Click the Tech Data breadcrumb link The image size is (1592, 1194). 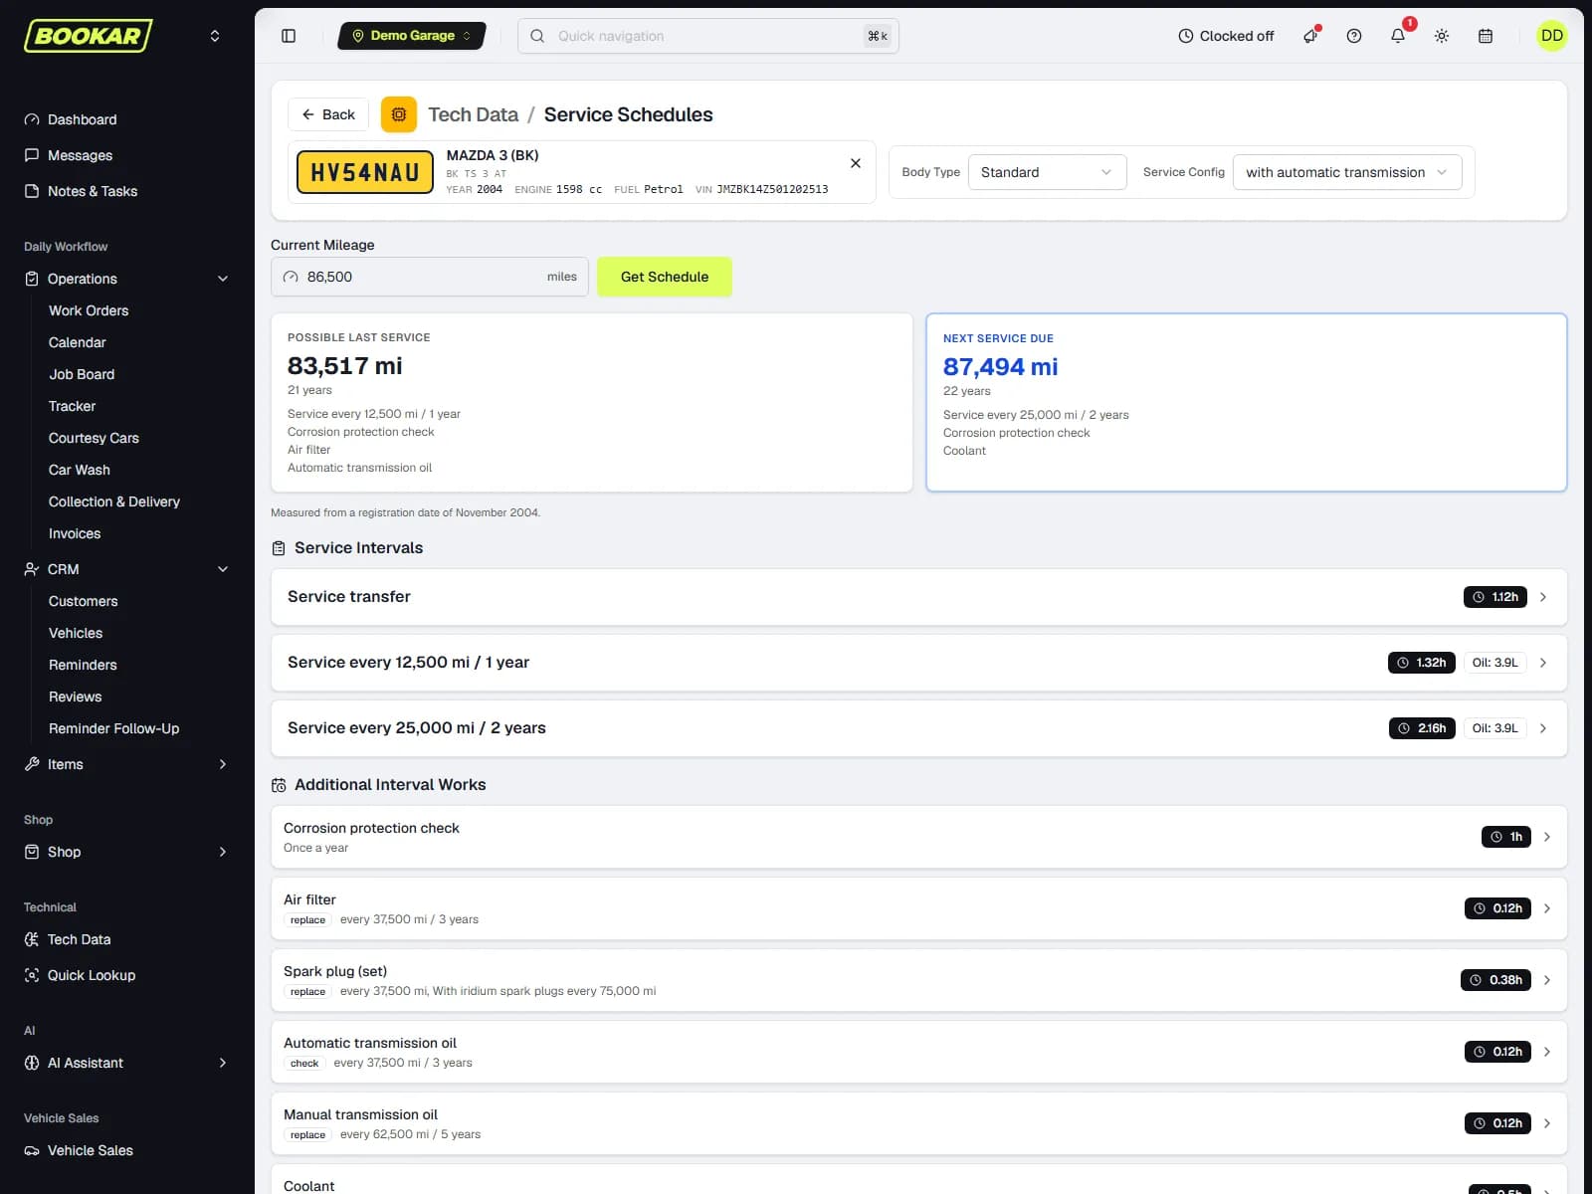coord(474,114)
